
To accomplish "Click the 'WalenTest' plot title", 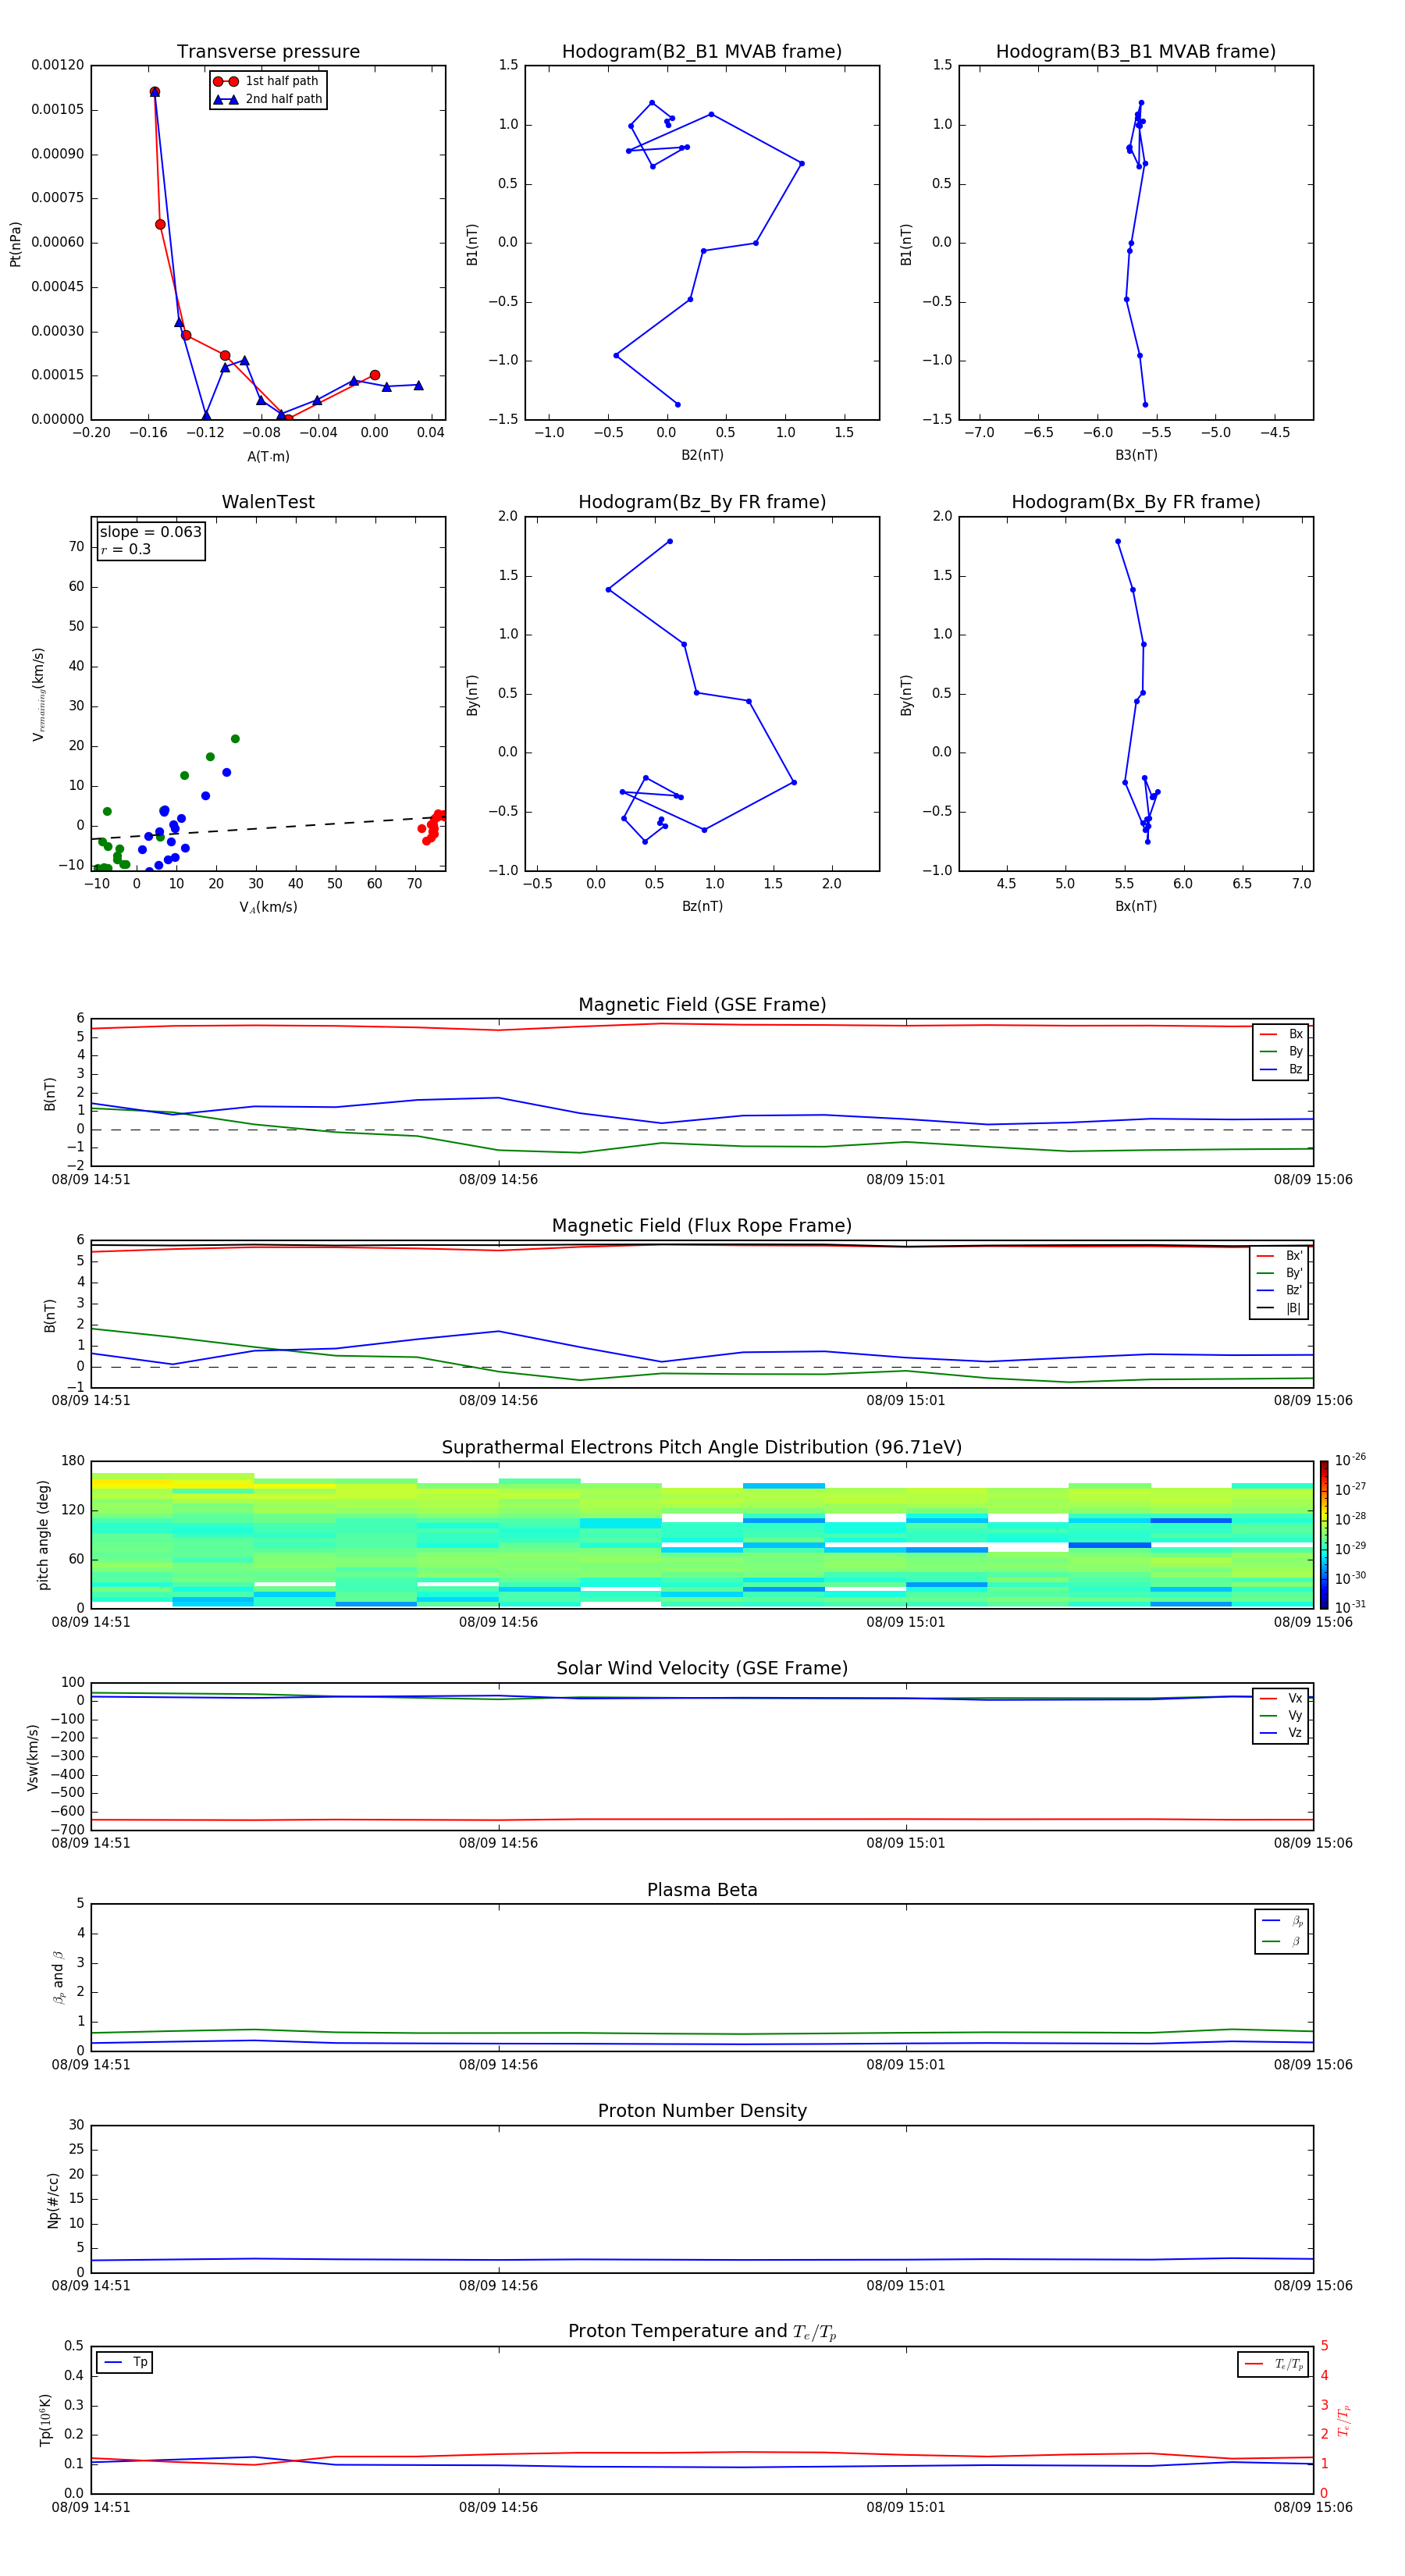I will pos(268,502).
